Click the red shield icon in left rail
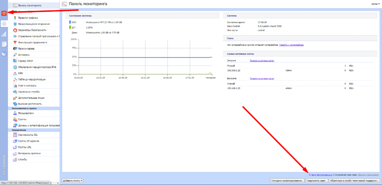382x185 pixels. click(x=4, y=13)
